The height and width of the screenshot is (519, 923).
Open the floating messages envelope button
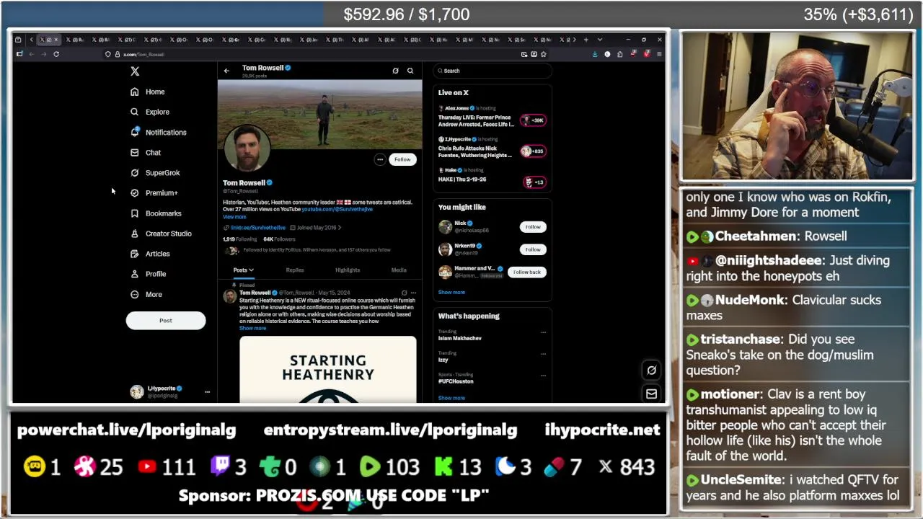(651, 394)
